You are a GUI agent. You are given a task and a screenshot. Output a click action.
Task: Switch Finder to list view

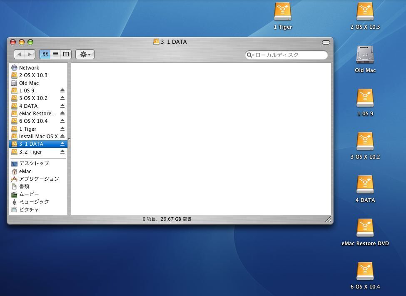click(55, 54)
